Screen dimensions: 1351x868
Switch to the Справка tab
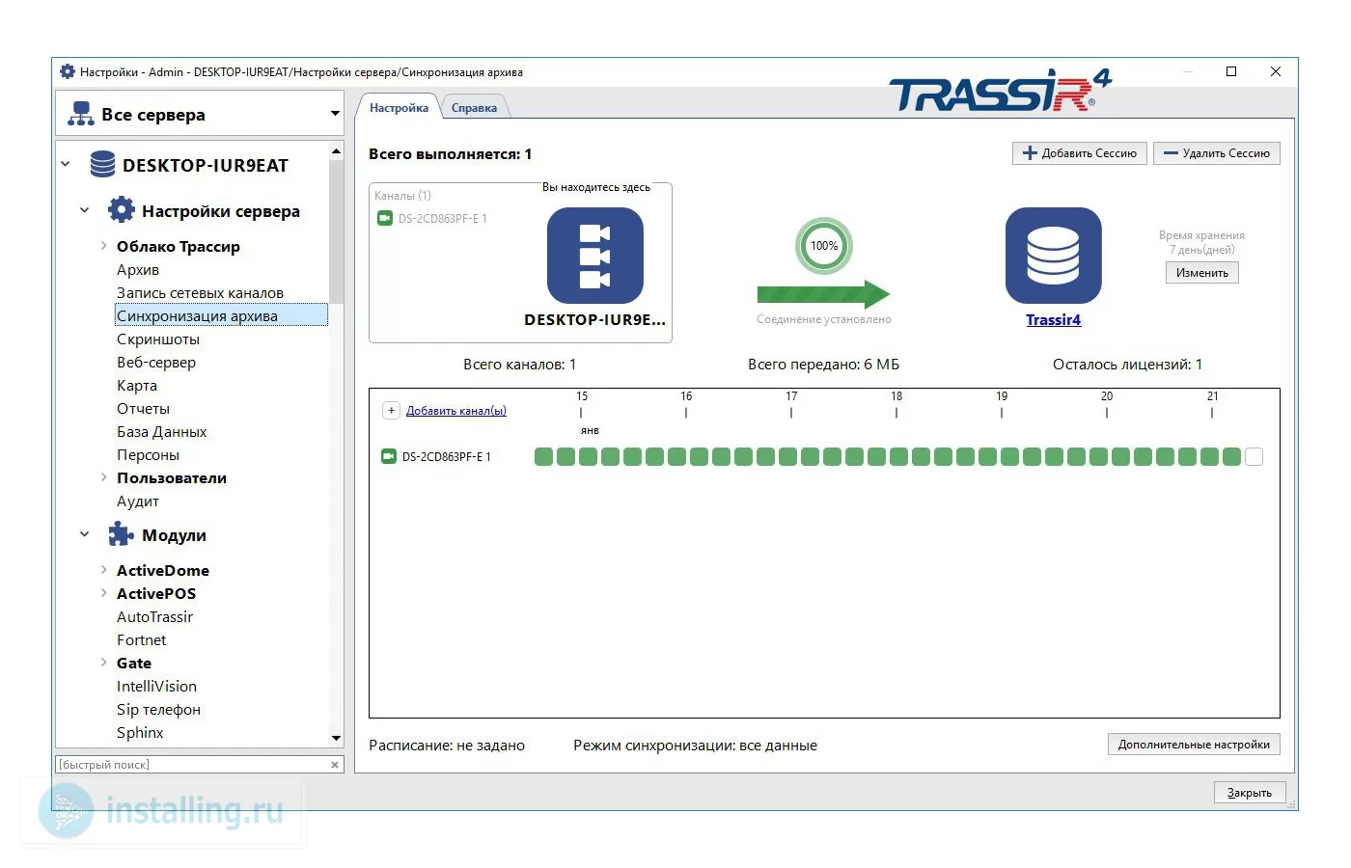point(474,108)
